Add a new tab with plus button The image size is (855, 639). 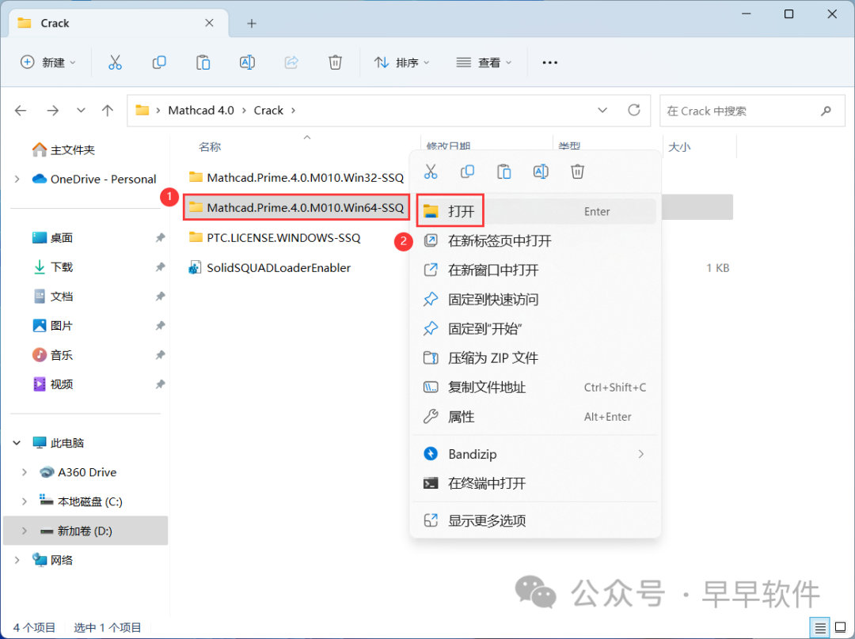[252, 24]
